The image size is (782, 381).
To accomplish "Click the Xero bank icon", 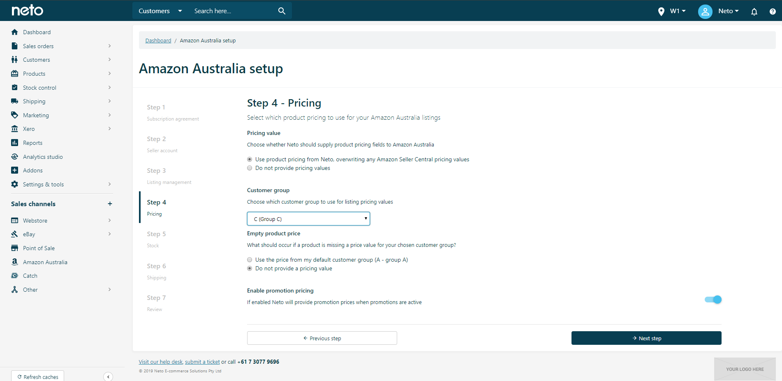I will pyautogui.click(x=15, y=129).
